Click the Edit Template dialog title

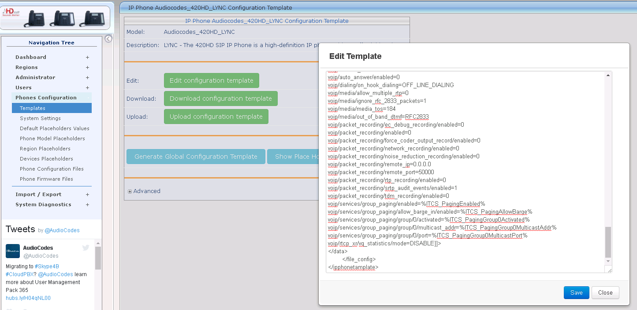coord(355,56)
